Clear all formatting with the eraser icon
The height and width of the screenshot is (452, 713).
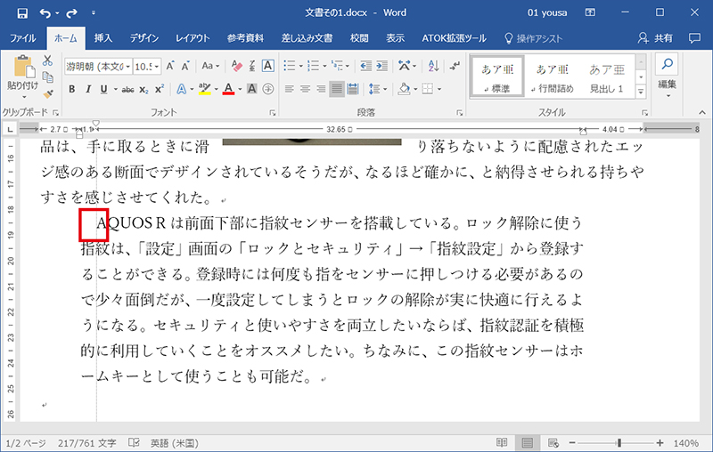pos(236,66)
